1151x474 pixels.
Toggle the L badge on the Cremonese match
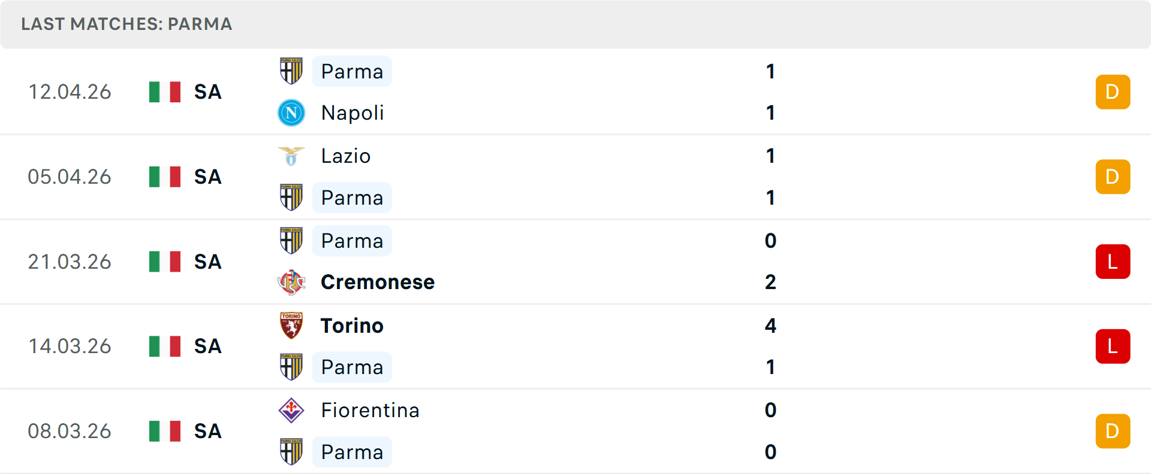[1113, 262]
